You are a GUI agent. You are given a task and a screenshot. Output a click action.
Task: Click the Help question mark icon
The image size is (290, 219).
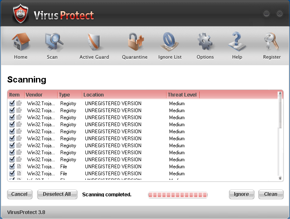(237, 42)
